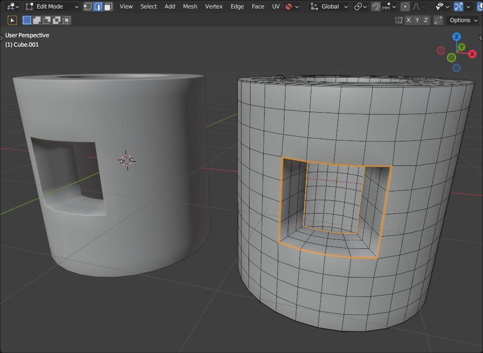Click the orange mesh origin dot
The width and height of the screenshot is (483, 353).
pos(335,181)
